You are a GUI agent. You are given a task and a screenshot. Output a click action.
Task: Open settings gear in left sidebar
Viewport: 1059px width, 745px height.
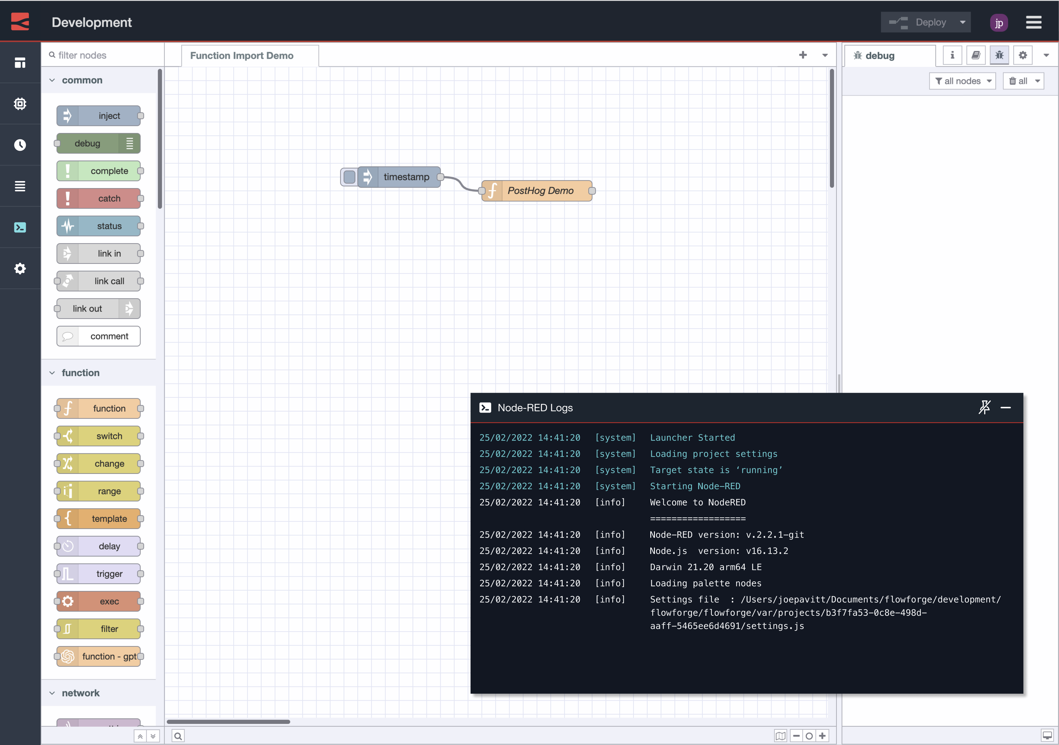point(20,269)
